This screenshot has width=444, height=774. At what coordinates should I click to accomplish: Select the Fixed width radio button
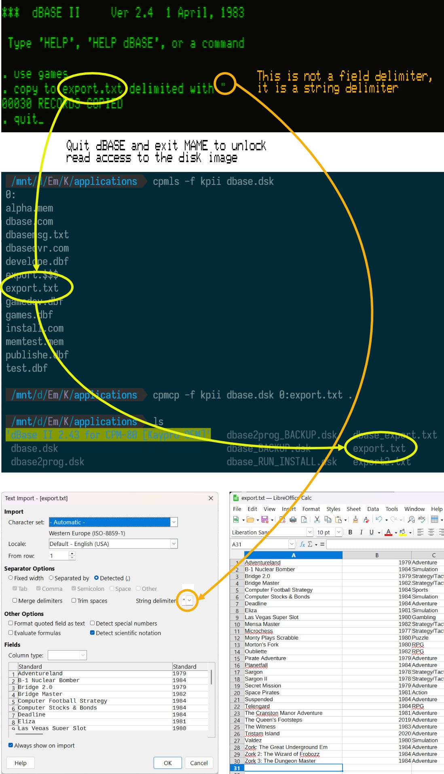(11, 578)
